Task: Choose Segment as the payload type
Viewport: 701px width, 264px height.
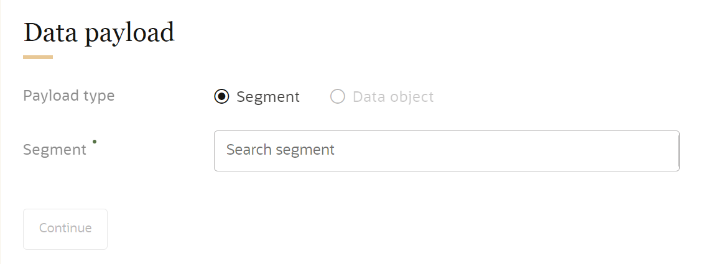Action: point(221,97)
